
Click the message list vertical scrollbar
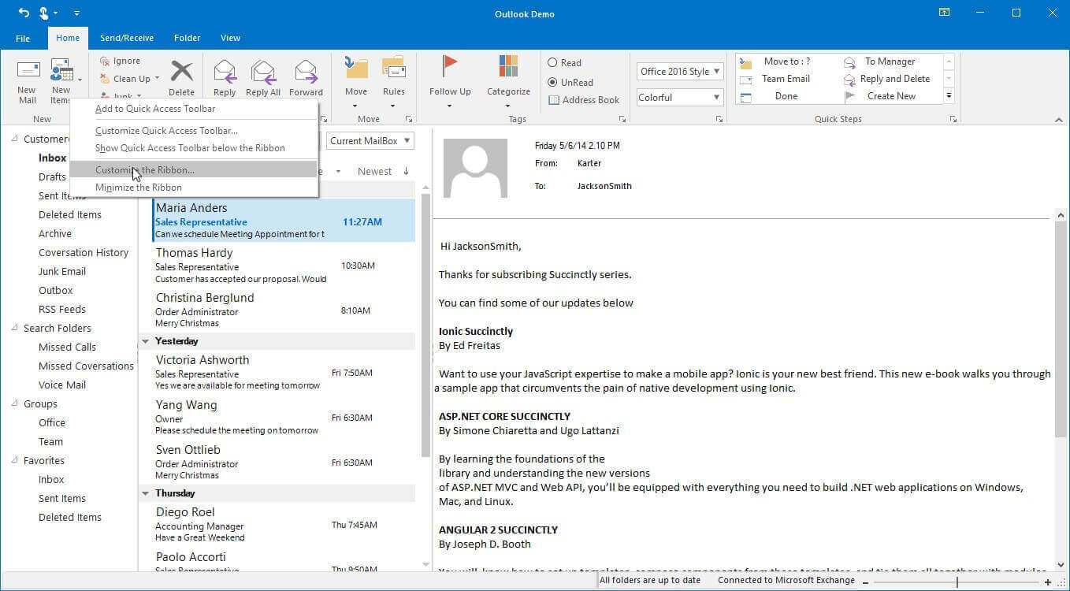(426, 325)
